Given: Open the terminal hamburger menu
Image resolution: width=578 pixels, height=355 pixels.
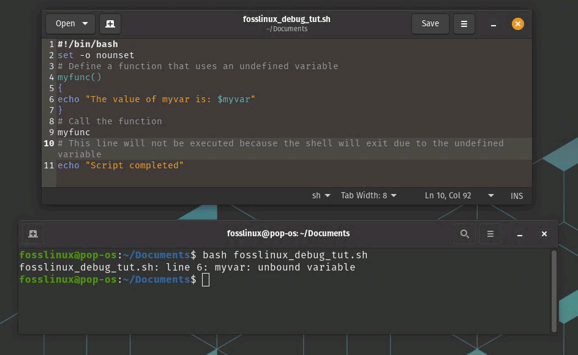Looking at the screenshot, I should 490,234.
